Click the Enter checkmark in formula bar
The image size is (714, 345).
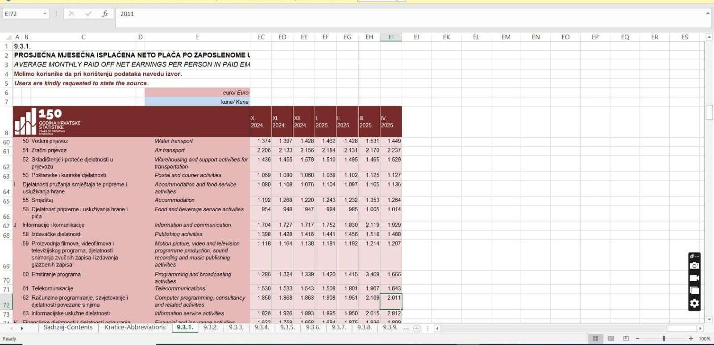88,14
